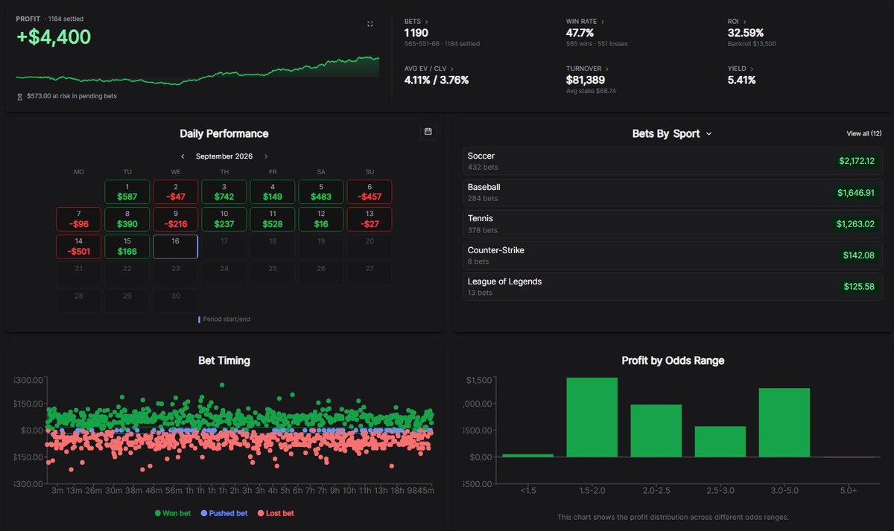894x531 pixels.
Task: Open the Soccer row with $2,172.12
Action: 671,161
